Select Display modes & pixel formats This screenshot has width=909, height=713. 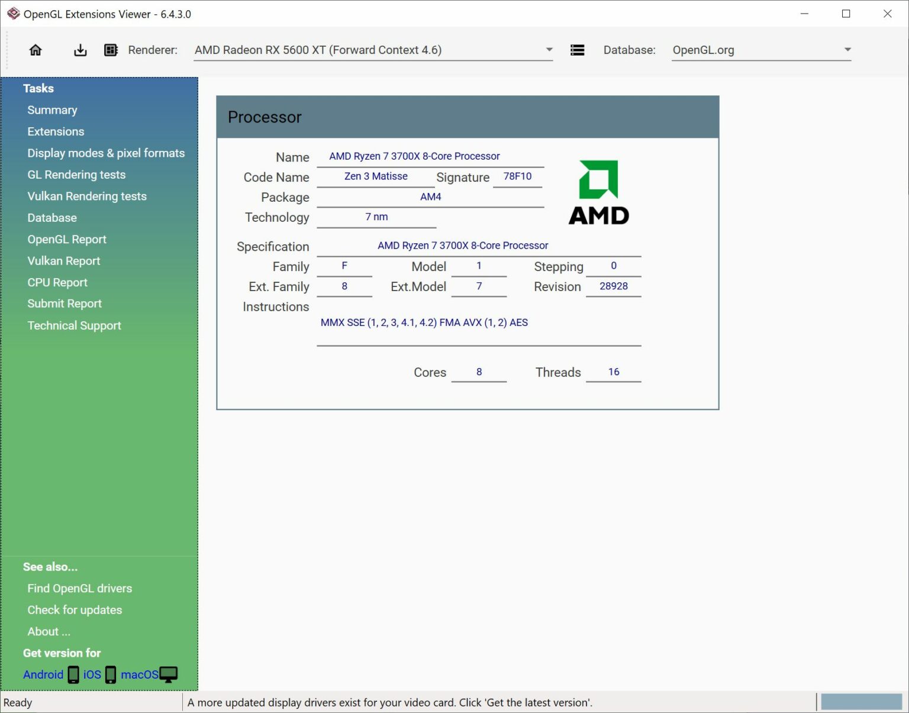pos(106,153)
